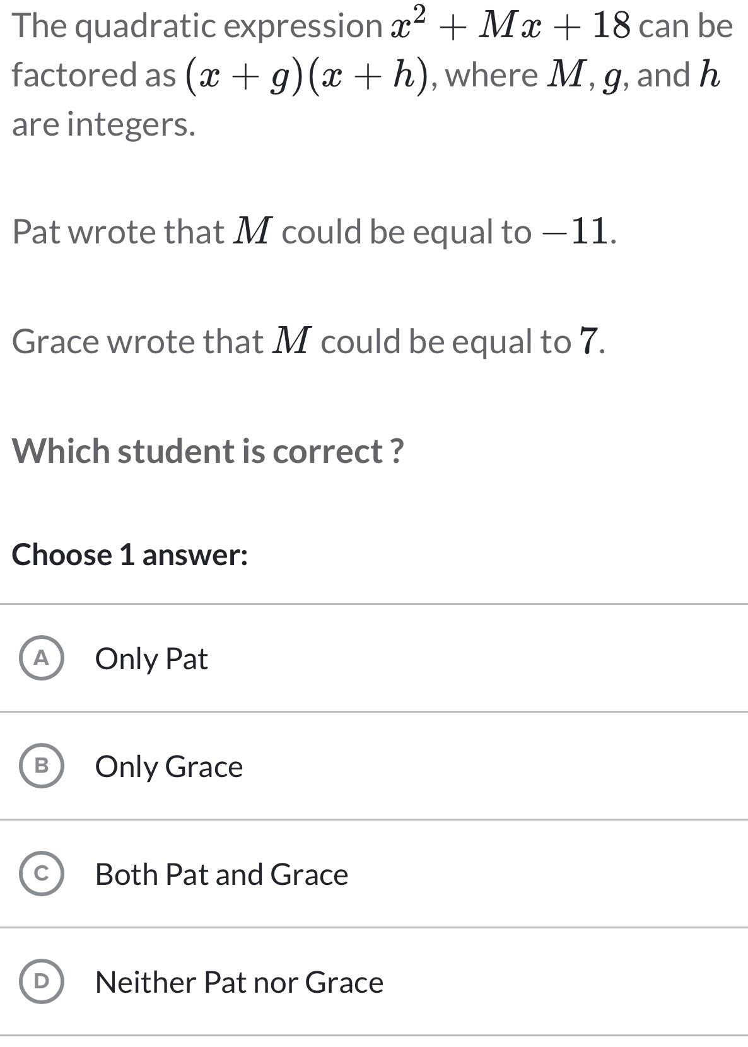This screenshot has height=1047, width=748.
Task: Click the "Which student is correct?" question
Action: (x=208, y=451)
